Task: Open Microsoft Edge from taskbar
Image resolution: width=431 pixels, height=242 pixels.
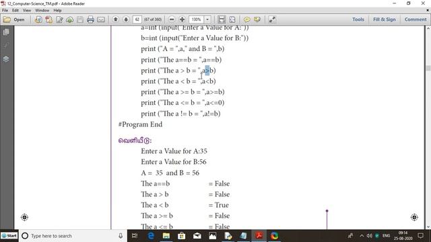Action: 151,236
